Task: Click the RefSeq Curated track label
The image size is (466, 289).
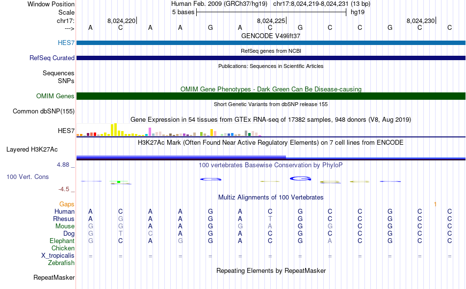Action: 52,58
